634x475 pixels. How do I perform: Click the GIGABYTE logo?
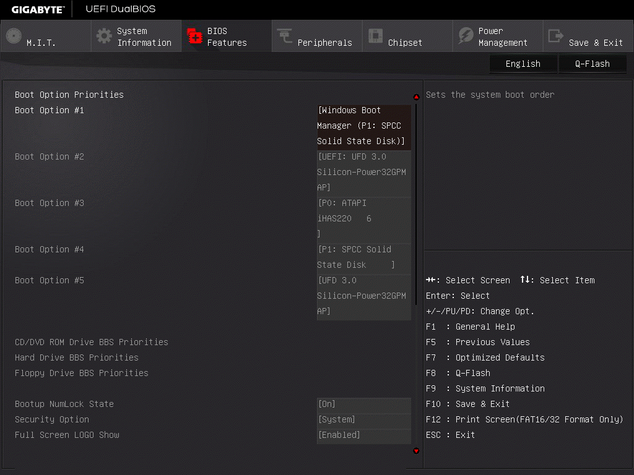(x=38, y=10)
